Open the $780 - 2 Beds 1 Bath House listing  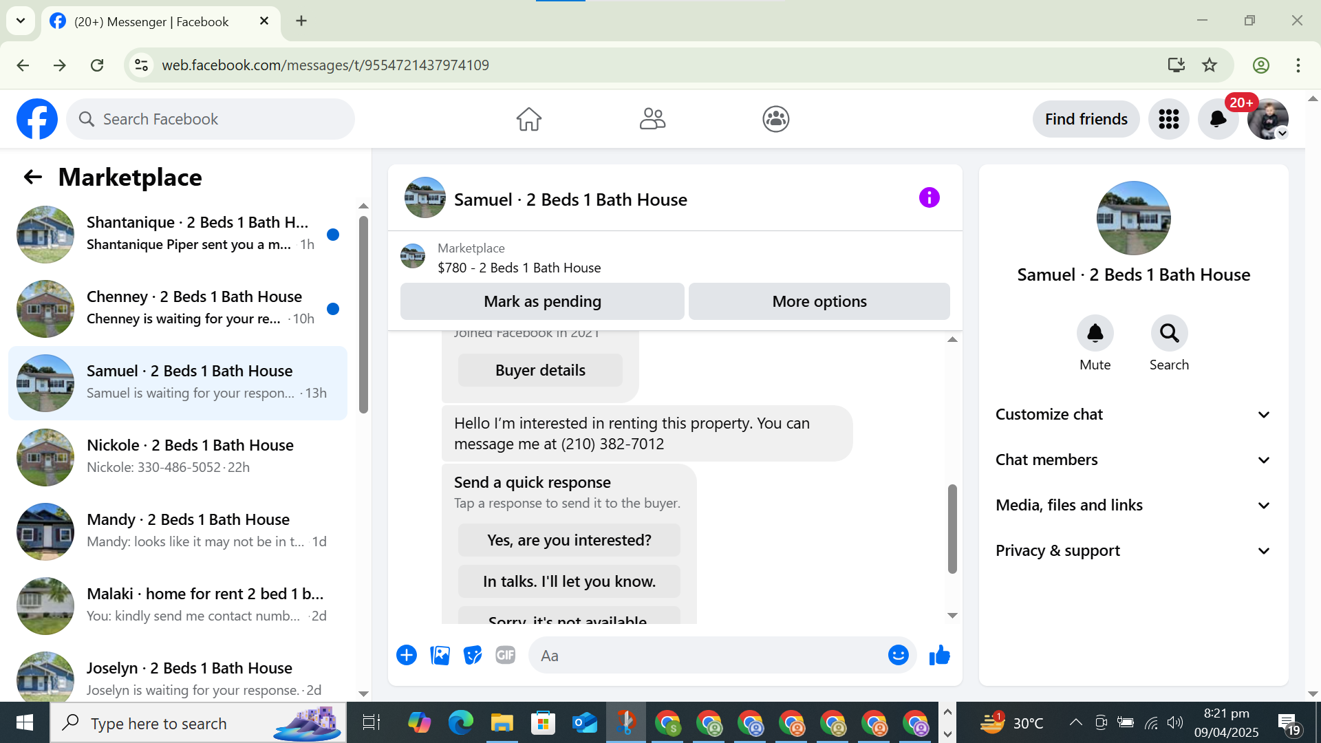(519, 268)
